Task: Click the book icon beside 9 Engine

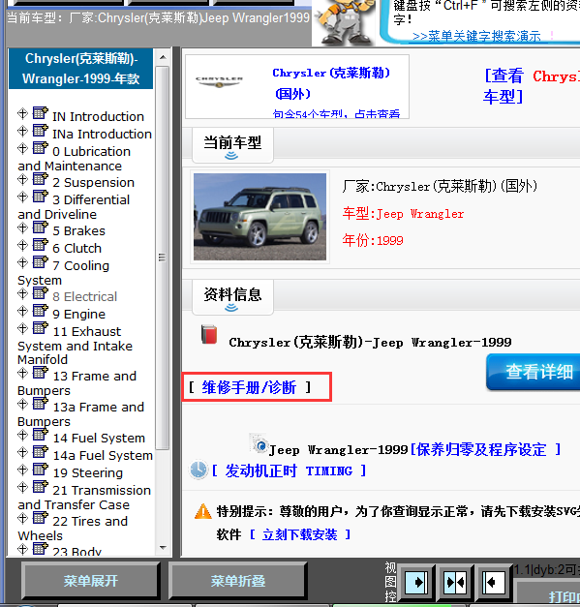Action: click(41, 311)
